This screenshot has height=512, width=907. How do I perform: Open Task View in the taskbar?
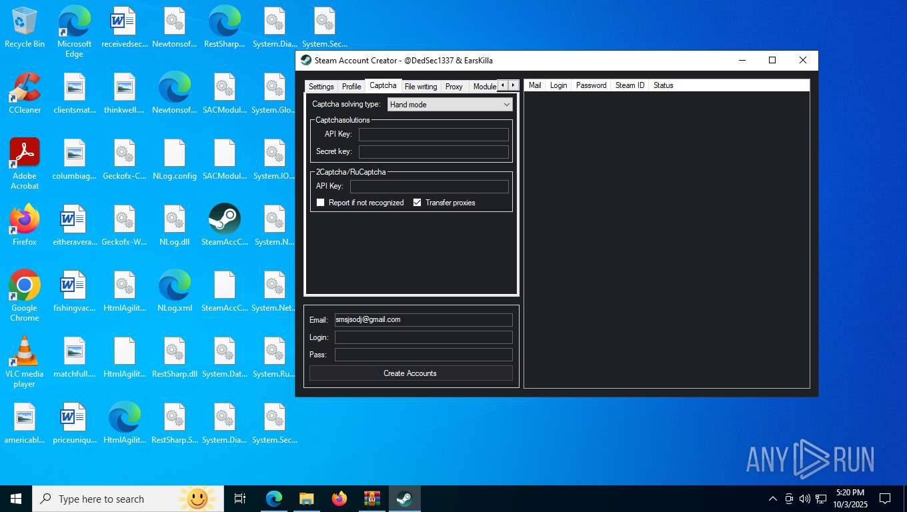[x=240, y=499]
